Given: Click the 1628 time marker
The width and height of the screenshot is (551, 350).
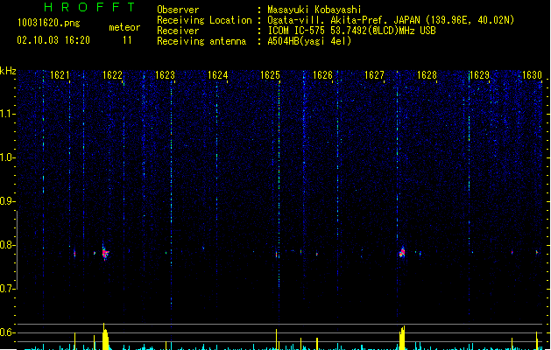Looking at the screenshot, I should pyautogui.click(x=427, y=75).
